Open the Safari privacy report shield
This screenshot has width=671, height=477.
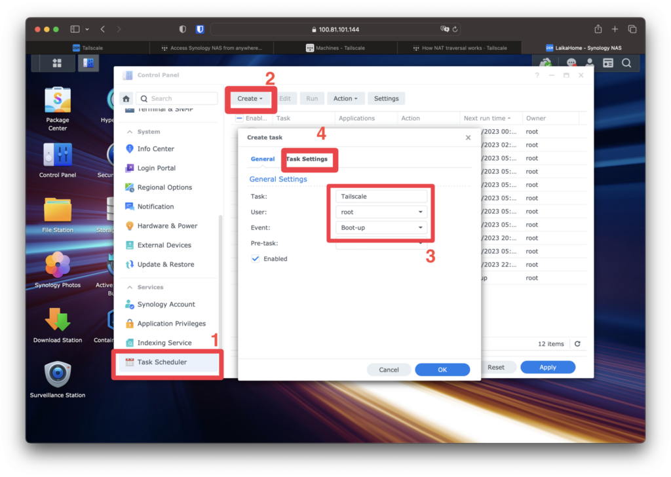click(183, 29)
